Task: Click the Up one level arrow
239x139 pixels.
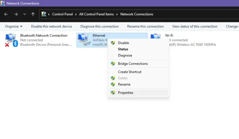Action: (x=33, y=14)
